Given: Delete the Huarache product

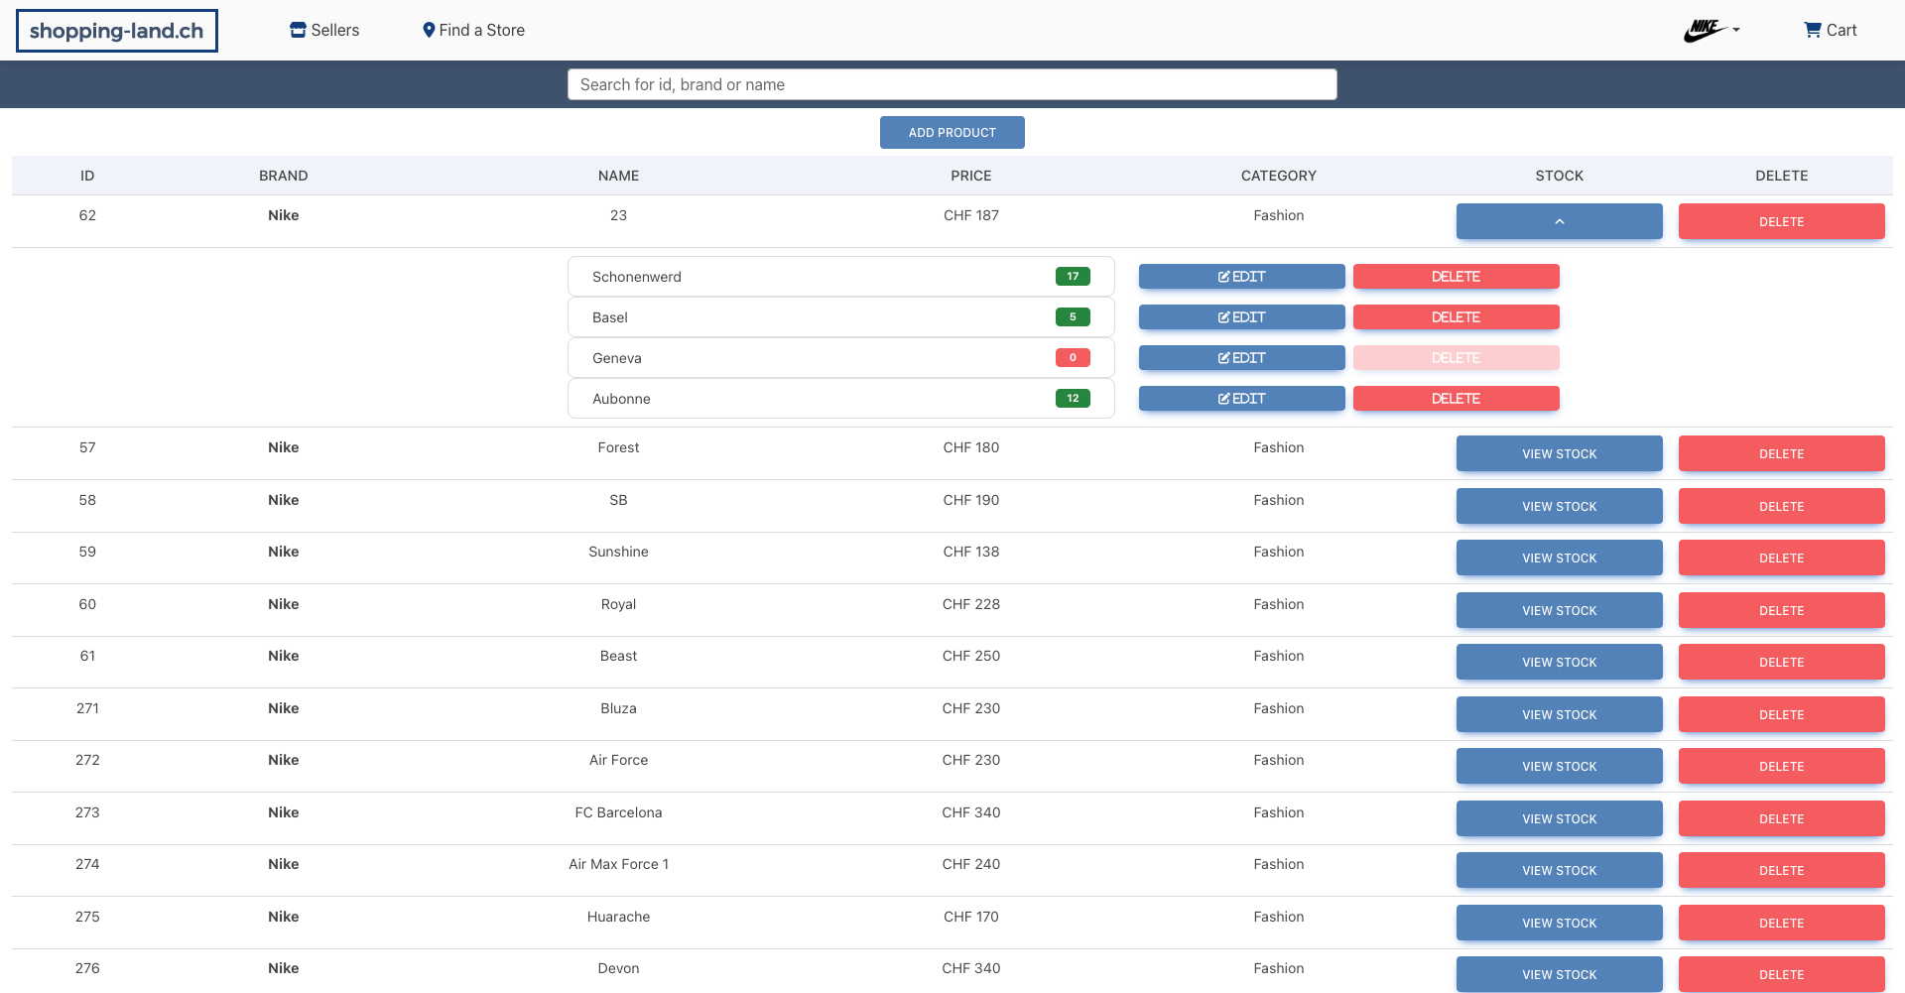Looking at the screenshot, I should click(x=1781, y=923).
